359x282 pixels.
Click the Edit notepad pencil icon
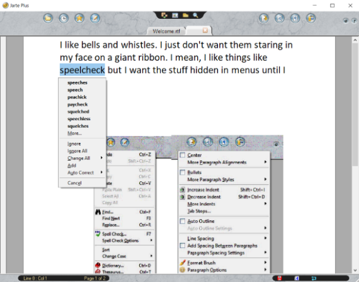pyautogui.click(x=94, y=18)
